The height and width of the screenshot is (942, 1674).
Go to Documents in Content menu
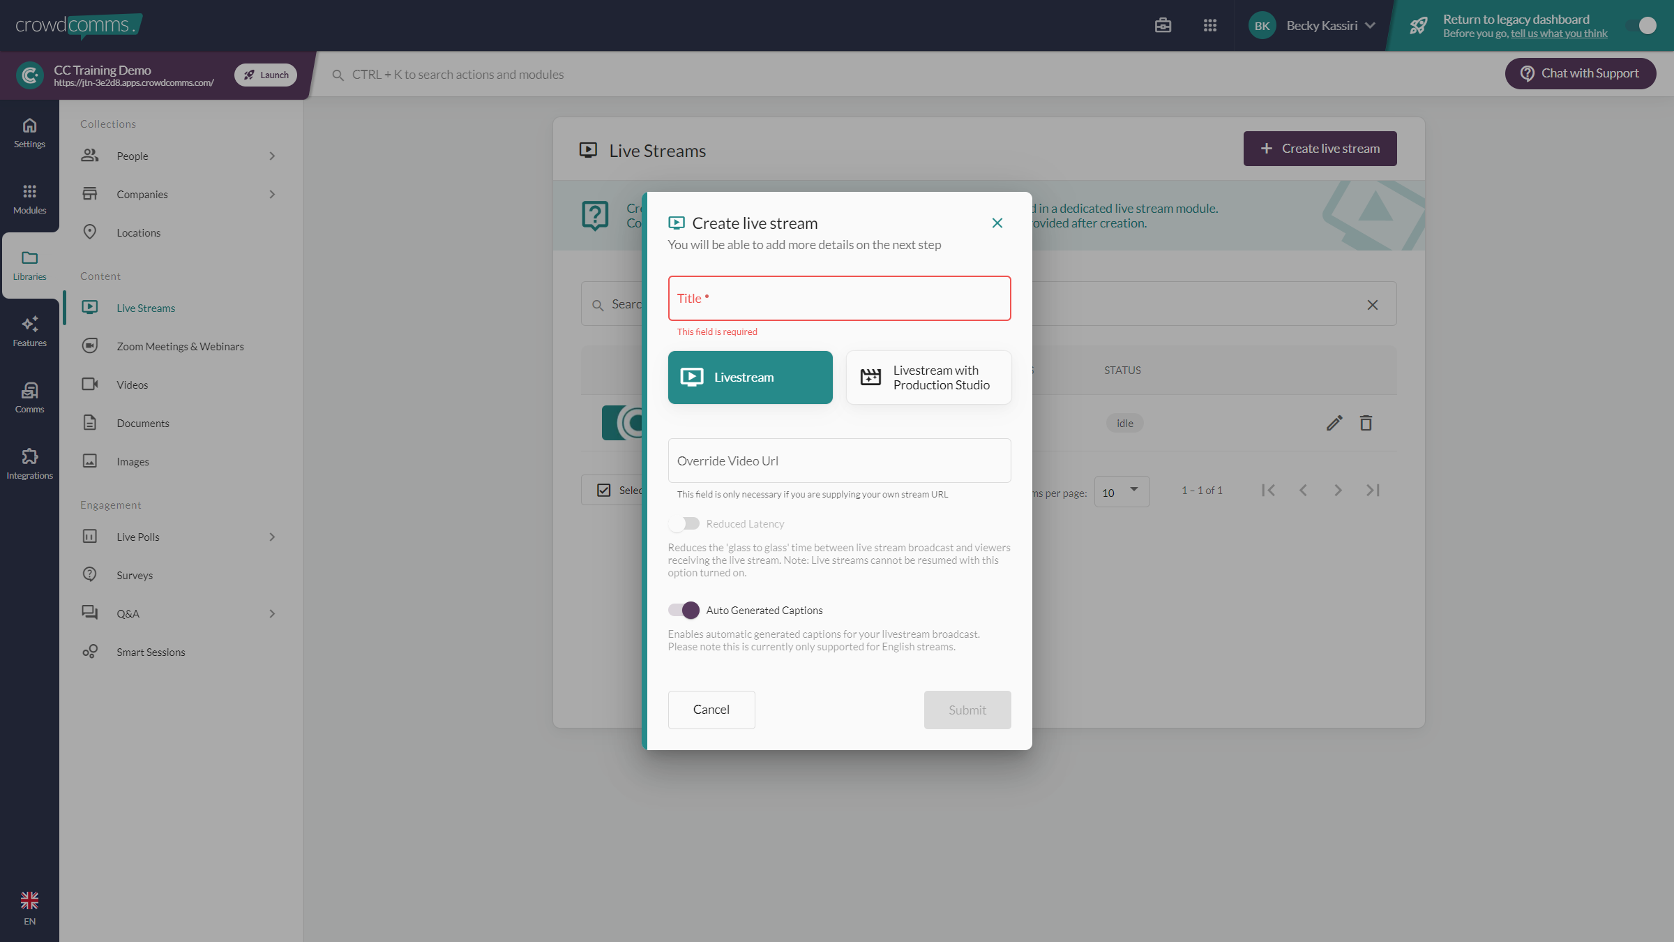click(143, 423)
